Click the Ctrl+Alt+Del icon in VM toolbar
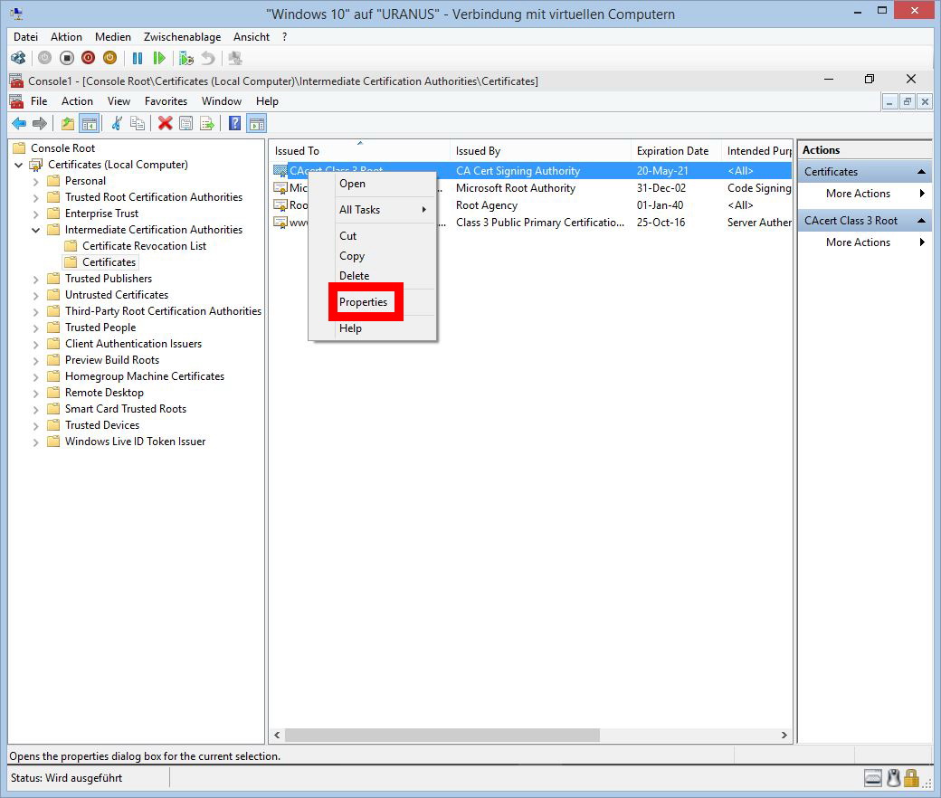Image resolution: width=941 pixels, height=798 pixels. (18, 58)
